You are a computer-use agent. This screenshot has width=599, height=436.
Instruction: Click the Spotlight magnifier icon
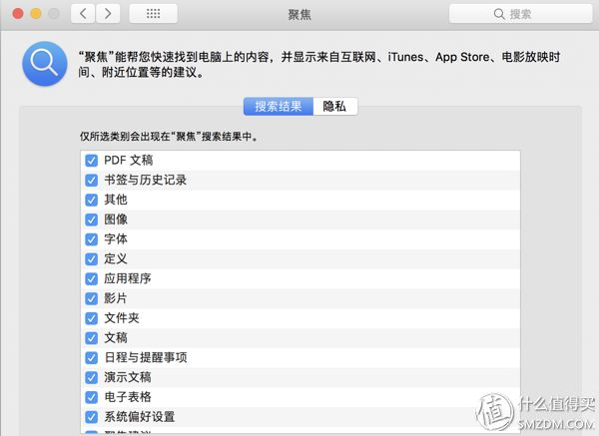click(45, 64)
